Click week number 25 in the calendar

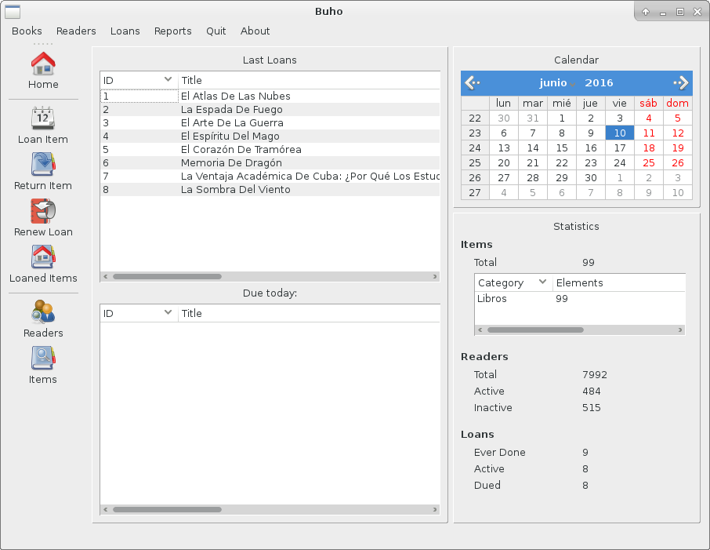click(475, 162)
